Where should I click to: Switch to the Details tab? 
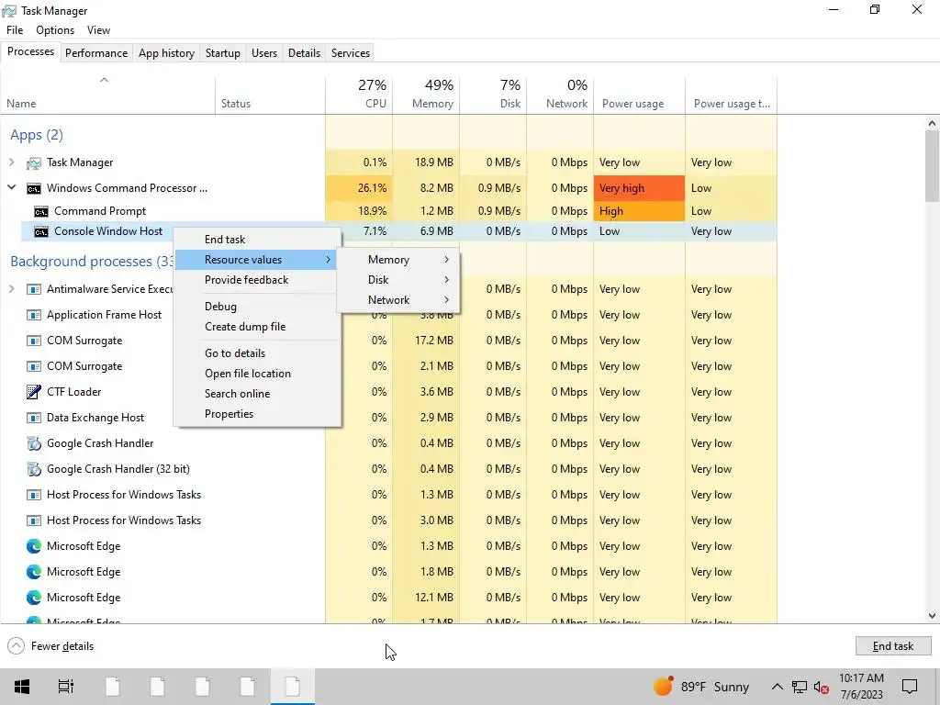pos(304,52)
